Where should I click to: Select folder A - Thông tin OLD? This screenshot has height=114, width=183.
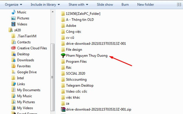(x=77, y=19)
